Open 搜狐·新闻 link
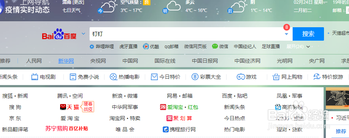Screen dimensions: 349x138 (x=15, y=96)
